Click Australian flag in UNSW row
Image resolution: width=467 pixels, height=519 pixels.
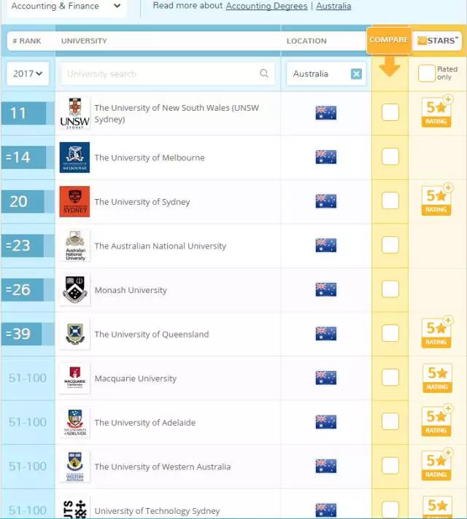(x=326, y=113)
